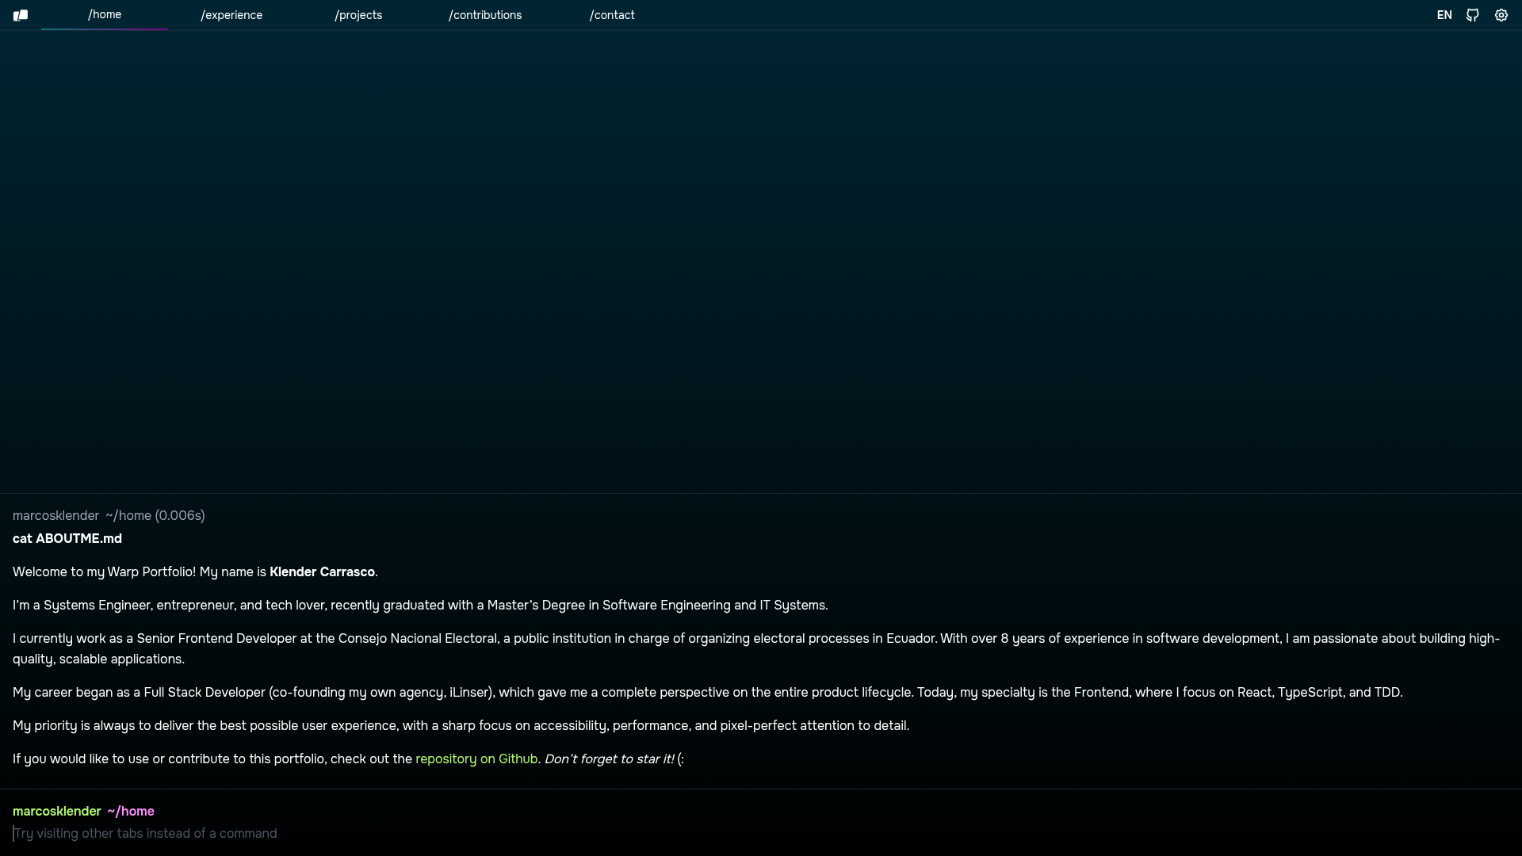The image size is (1522, 856).
Task: Click the portfolio logo icon
Action: [21, 15]
